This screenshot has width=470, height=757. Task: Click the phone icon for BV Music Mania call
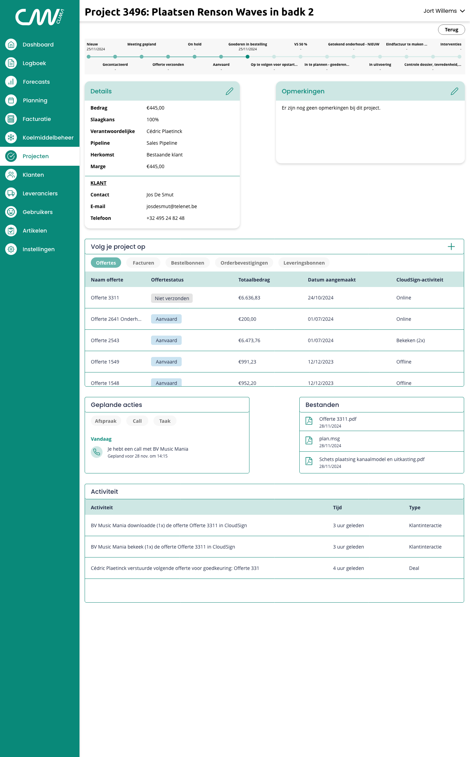(97, 452)
